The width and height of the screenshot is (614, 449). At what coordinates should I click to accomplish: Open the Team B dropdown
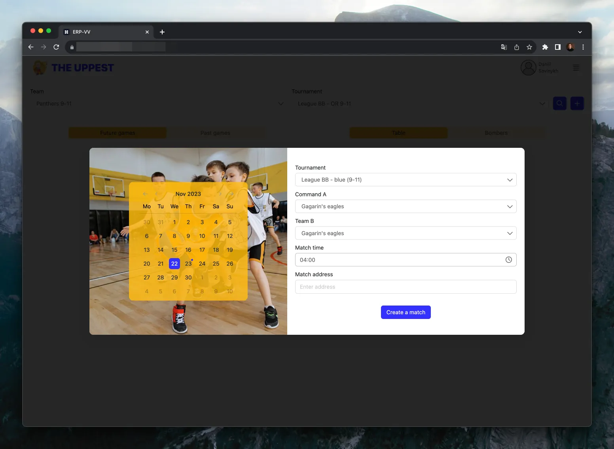tap(406, 233)
